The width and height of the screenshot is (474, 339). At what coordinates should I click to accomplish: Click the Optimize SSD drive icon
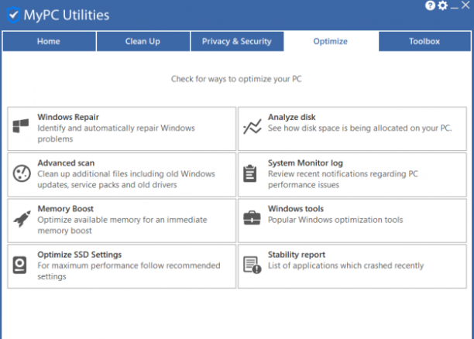19,265
